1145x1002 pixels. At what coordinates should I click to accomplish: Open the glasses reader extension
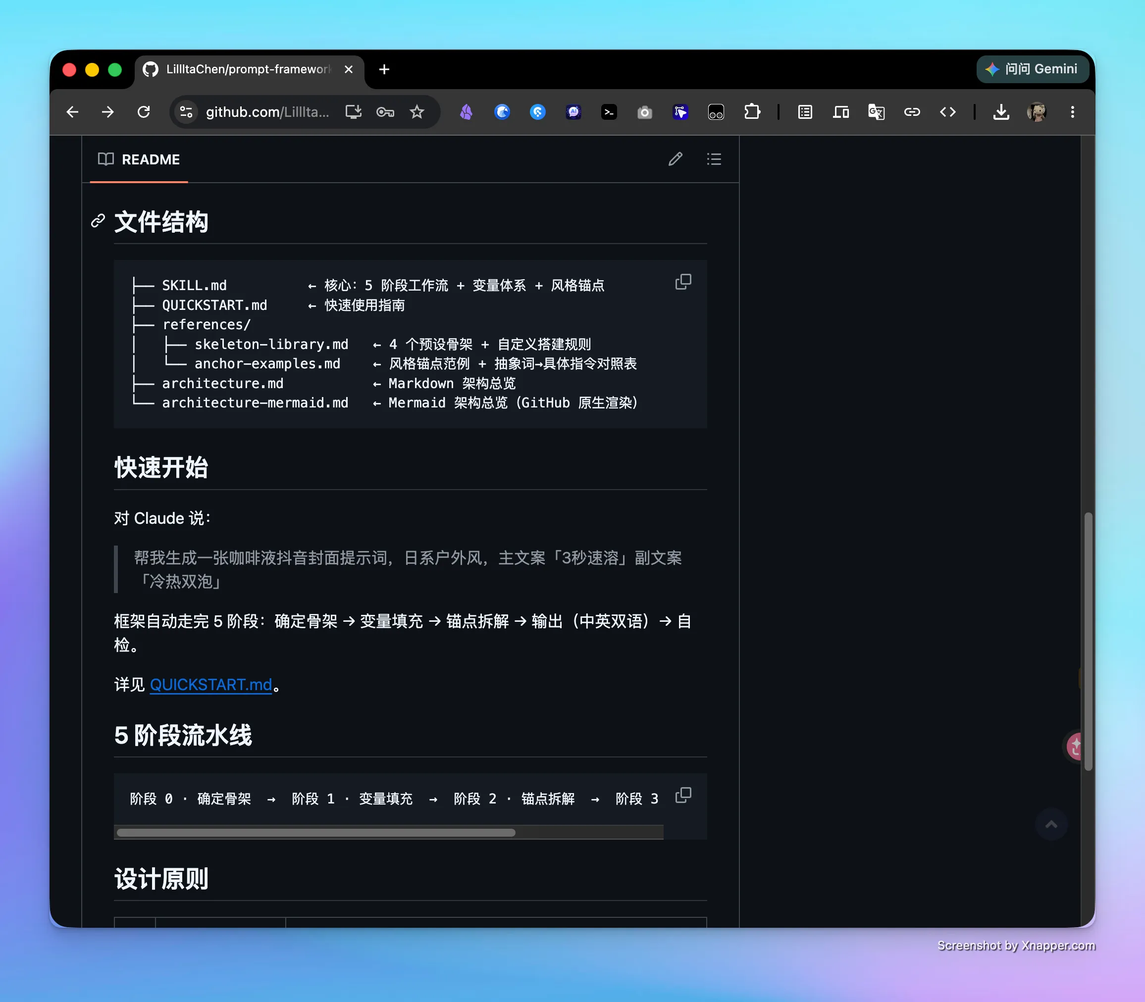pyautogui.click(x=716, y=112)
